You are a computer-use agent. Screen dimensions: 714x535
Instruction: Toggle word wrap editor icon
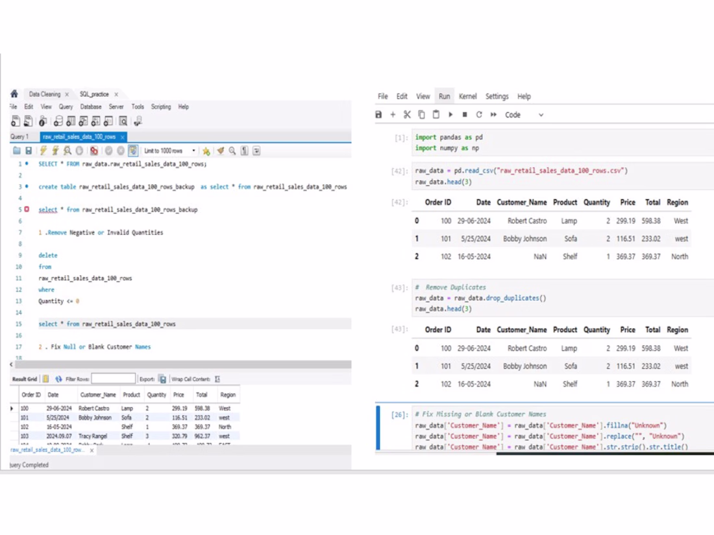click(256, 150)
